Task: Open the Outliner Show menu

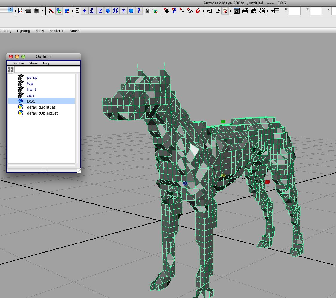Action: tap(33, 63)
